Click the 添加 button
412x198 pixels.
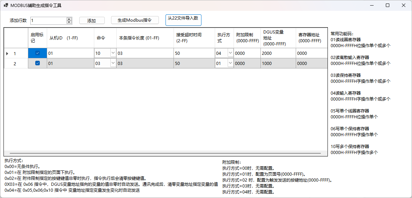(92, 21)
